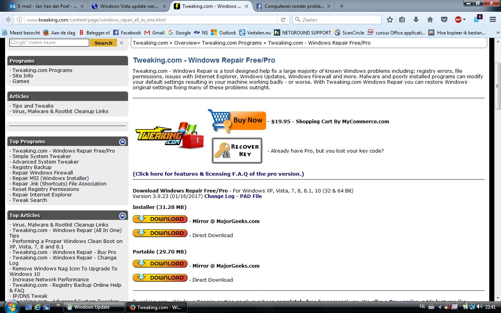The image size is (501, 313).
Task: Open Meest bezocht bookmark
Action: click(x=21, y=32)
